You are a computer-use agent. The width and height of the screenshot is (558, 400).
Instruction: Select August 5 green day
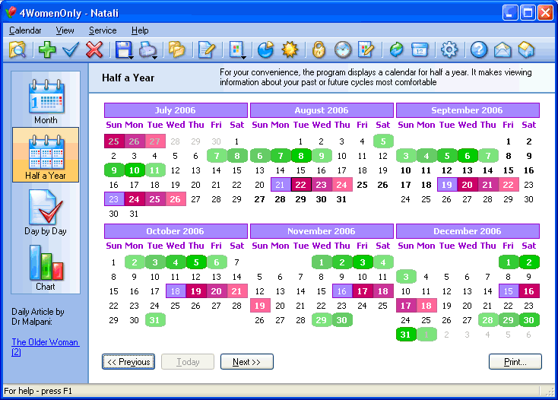click(x=383, y=141)
